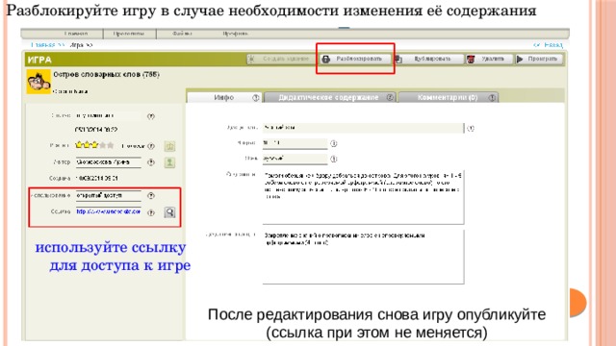Select the Проекты top menu item

129,34
